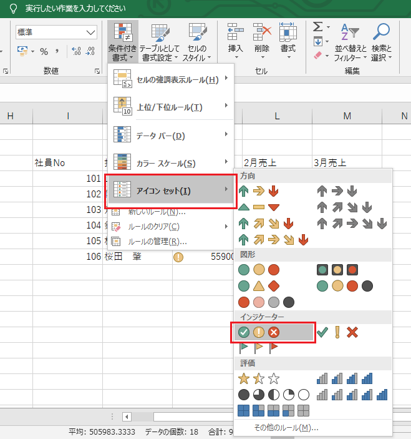Click the AutoSum sigma icon
Screen dimensions: 411x439
point(318,27)
